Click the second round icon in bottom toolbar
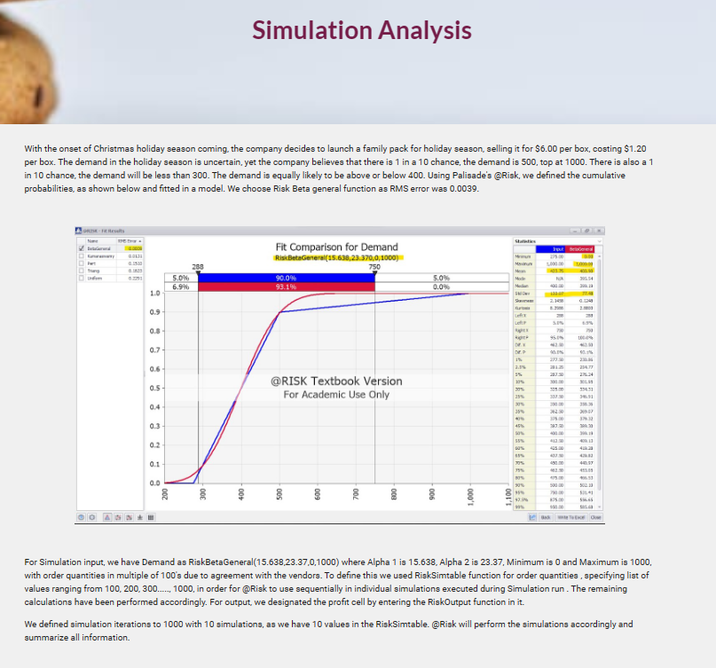The height and width of the screenshot is (668, 716). [92, 516]
